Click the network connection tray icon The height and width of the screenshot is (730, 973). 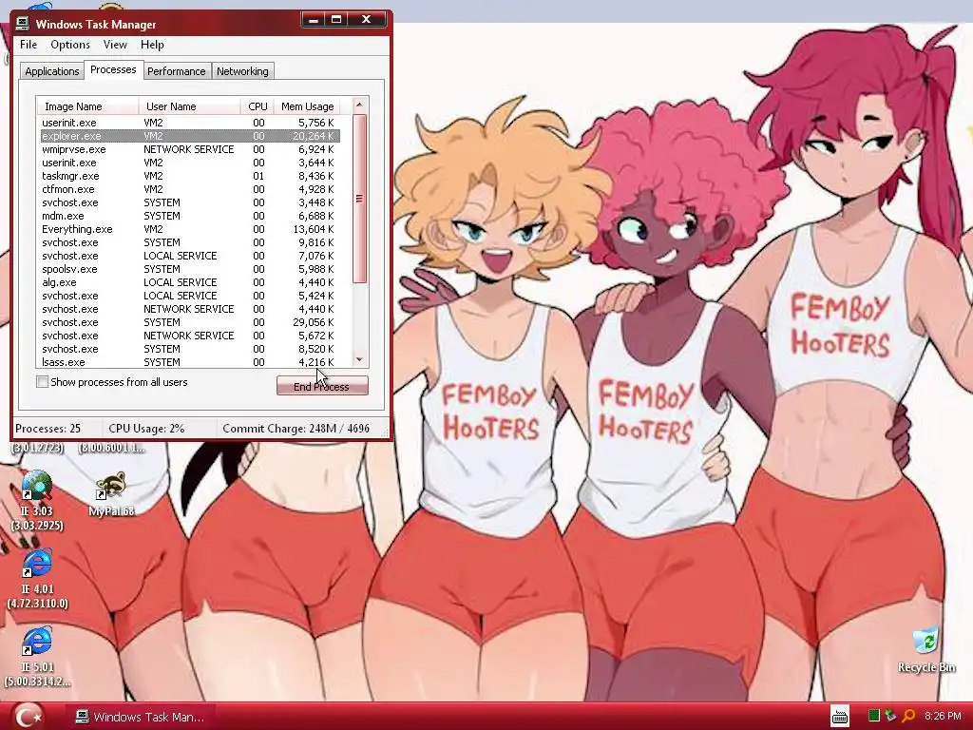890,717
